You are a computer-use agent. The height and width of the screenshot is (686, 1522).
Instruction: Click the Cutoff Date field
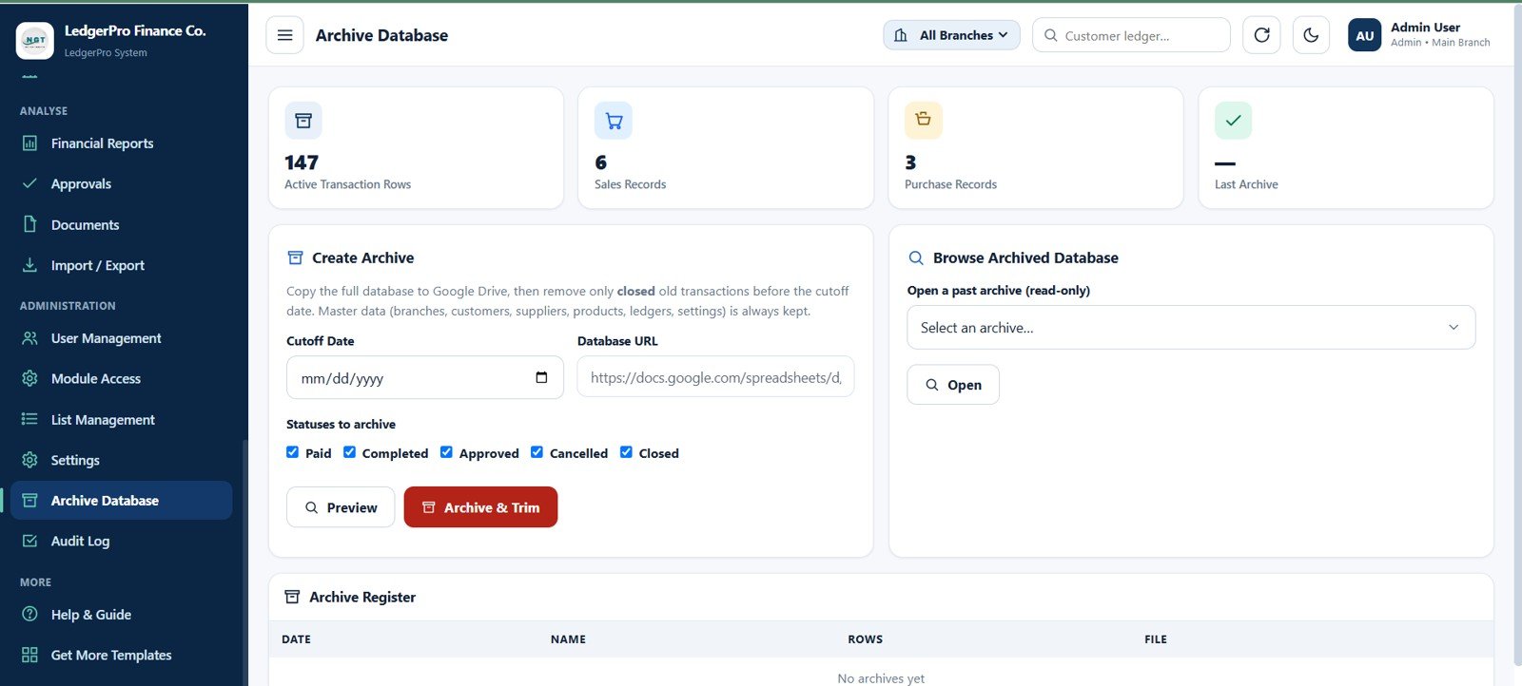click(x=425, y=377)
